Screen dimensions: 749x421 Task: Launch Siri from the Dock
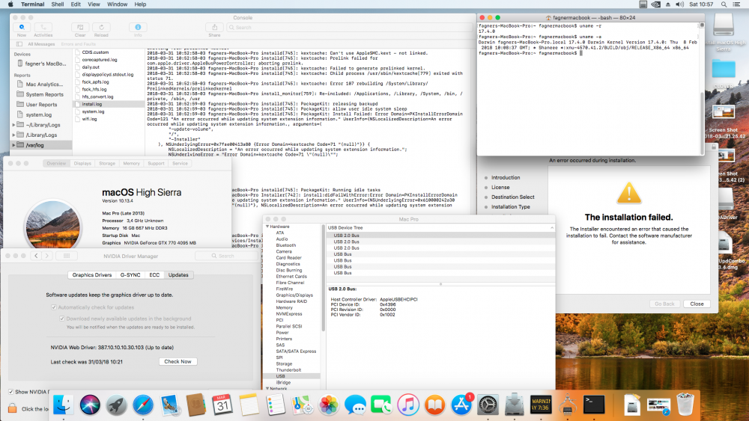tap(90, 405)
